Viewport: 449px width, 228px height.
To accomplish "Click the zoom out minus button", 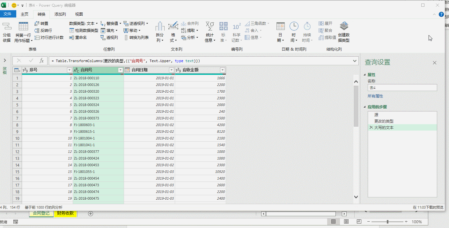I will click(369, 222).
